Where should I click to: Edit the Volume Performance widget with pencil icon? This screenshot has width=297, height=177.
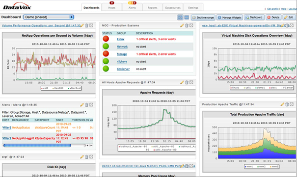click(82, 25)
